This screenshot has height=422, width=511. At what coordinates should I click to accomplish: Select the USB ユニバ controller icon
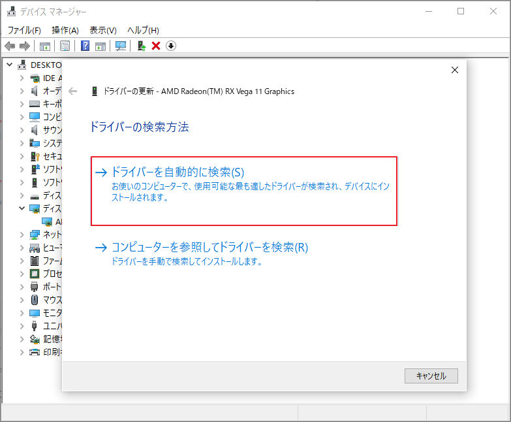(34, 326)
